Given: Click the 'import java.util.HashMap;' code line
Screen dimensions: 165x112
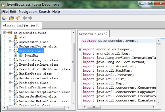Looking at the screenshot, I should (107, 70).
